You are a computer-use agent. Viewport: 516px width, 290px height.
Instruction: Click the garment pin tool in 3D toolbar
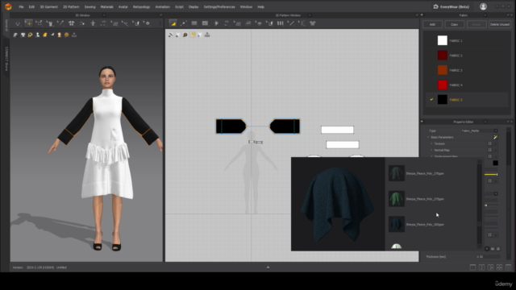[50, 23]
